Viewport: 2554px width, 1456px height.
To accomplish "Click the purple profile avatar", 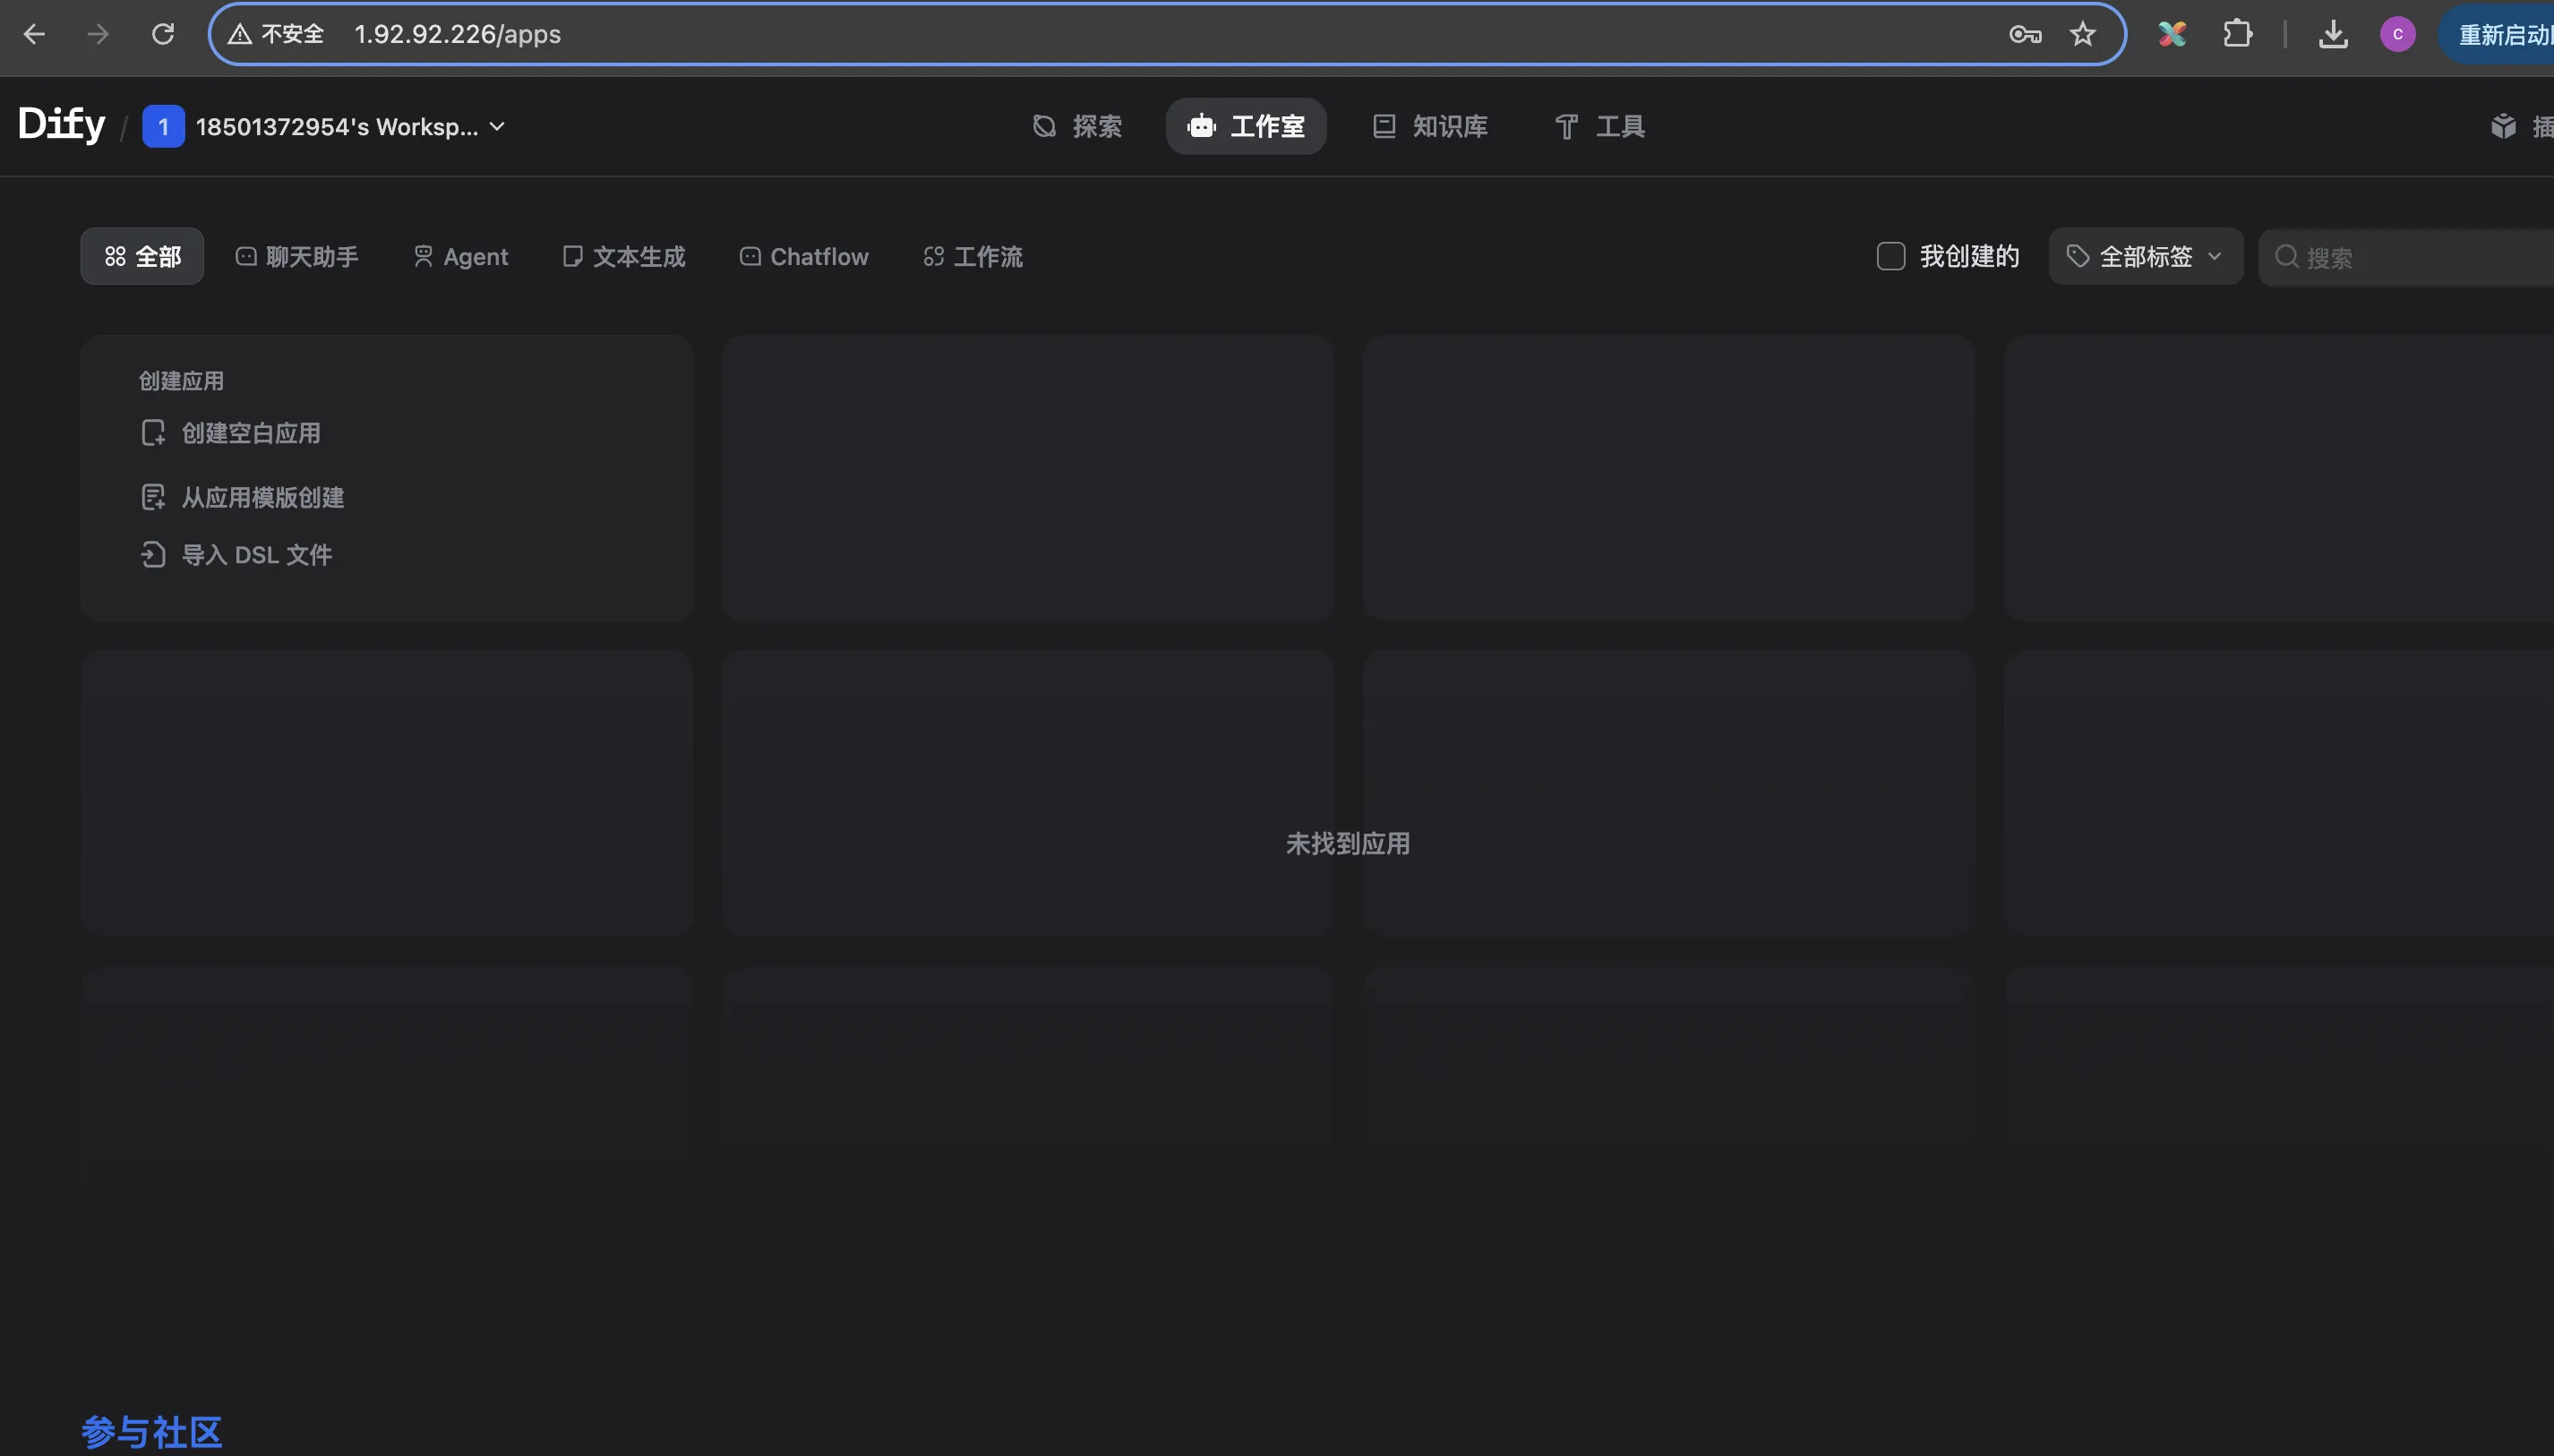I will 2397,34.
